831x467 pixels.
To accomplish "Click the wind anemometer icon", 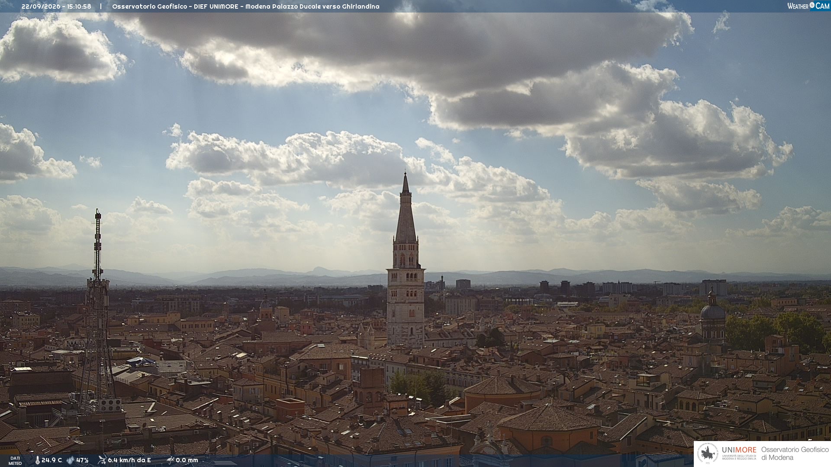I will (x=102, y=460).
